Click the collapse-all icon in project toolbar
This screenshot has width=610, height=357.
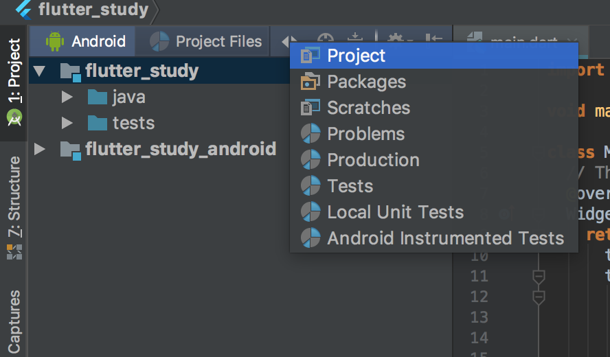(433, 38)
